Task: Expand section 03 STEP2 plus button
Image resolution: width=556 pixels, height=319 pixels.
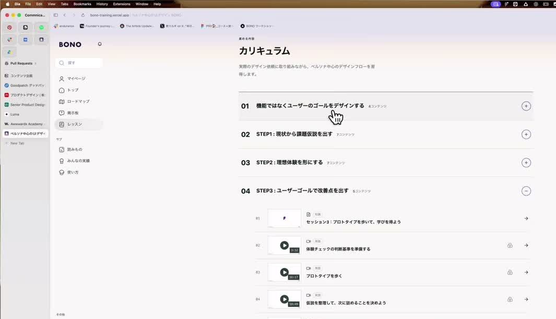Action: (x=526, y=163)
